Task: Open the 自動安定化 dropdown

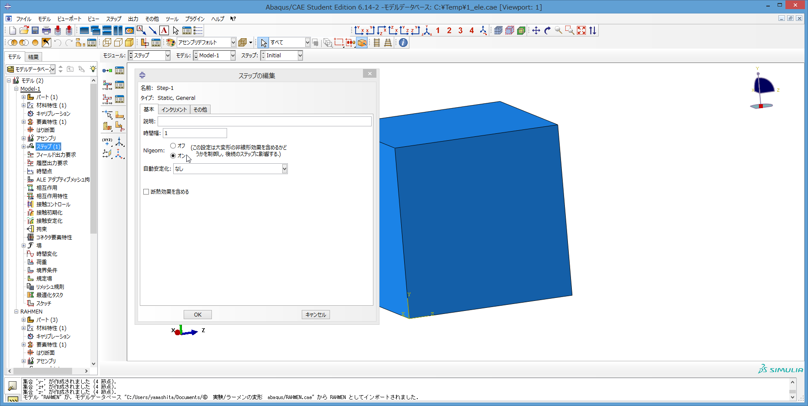Action: pos(285,169)
